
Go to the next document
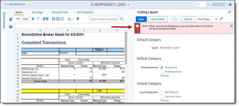(220, 4)
